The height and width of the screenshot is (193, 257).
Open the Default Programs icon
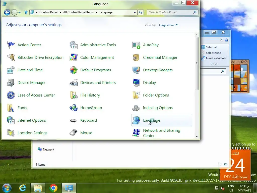point(74,70)
